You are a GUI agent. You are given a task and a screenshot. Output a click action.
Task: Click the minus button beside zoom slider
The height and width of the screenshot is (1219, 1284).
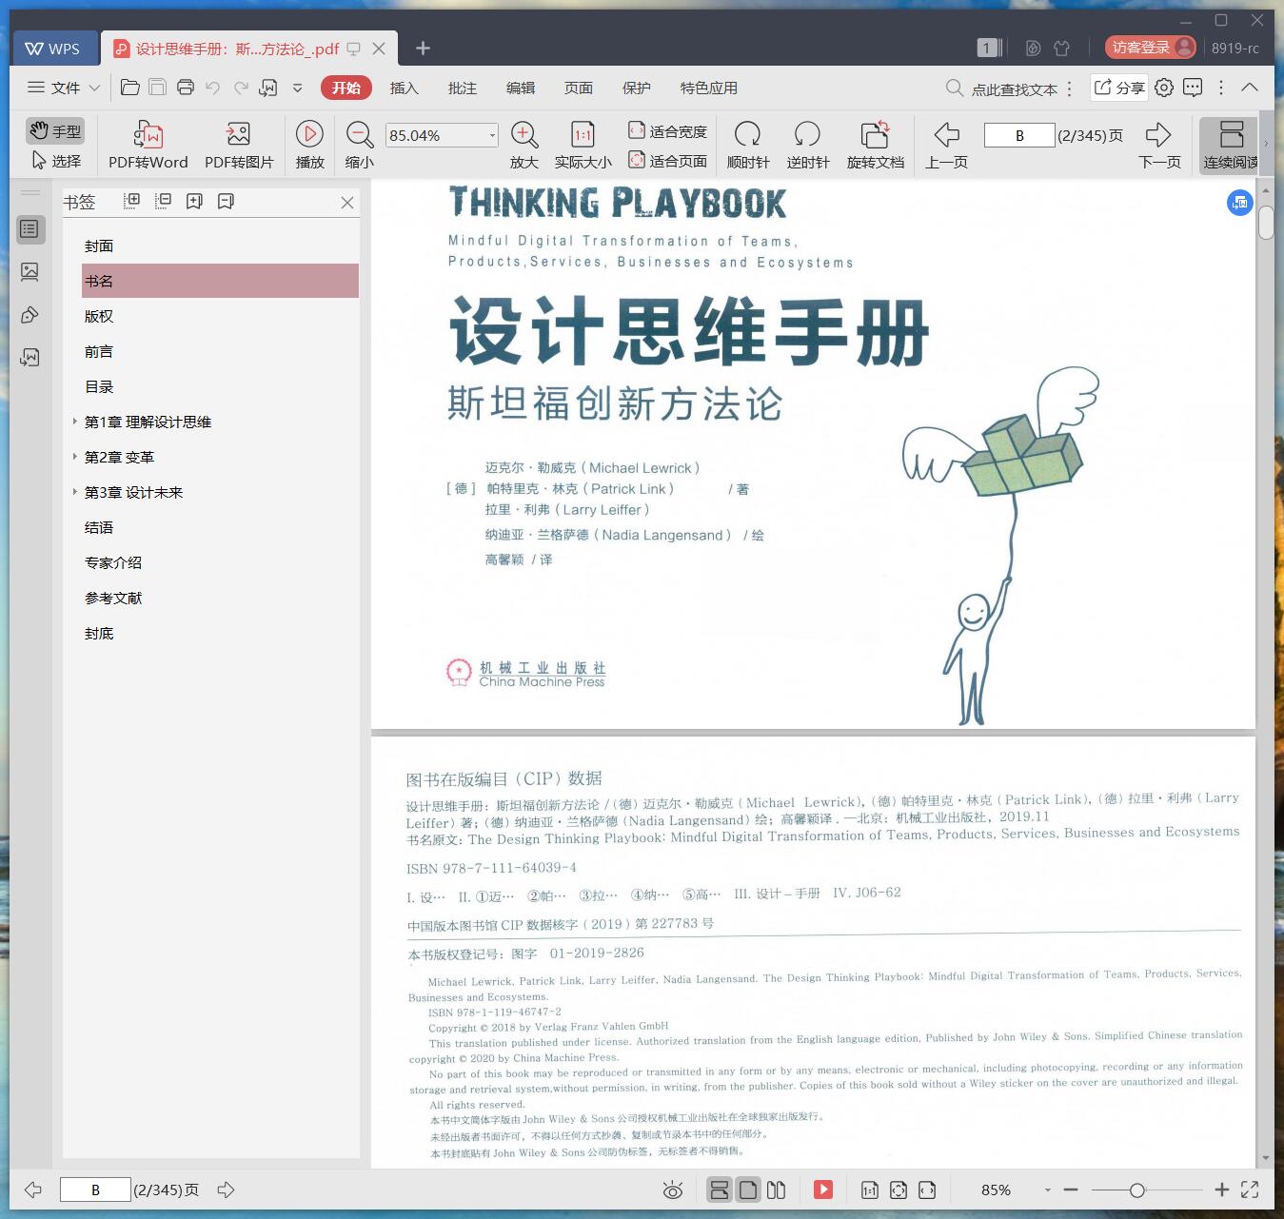tap(1071, 1190)
